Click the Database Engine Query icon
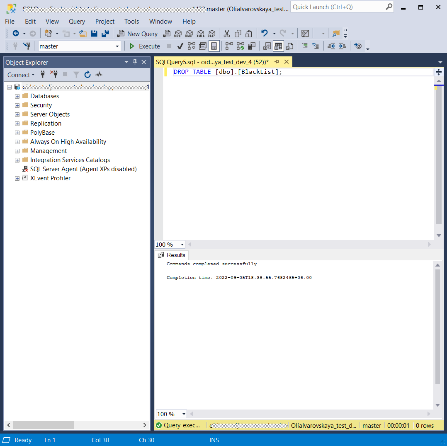Screen dimensions: 447x446 click(x=167, y=34)
